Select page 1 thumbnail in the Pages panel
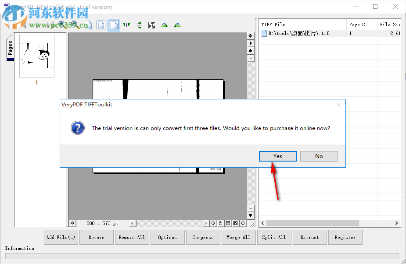 36,56
